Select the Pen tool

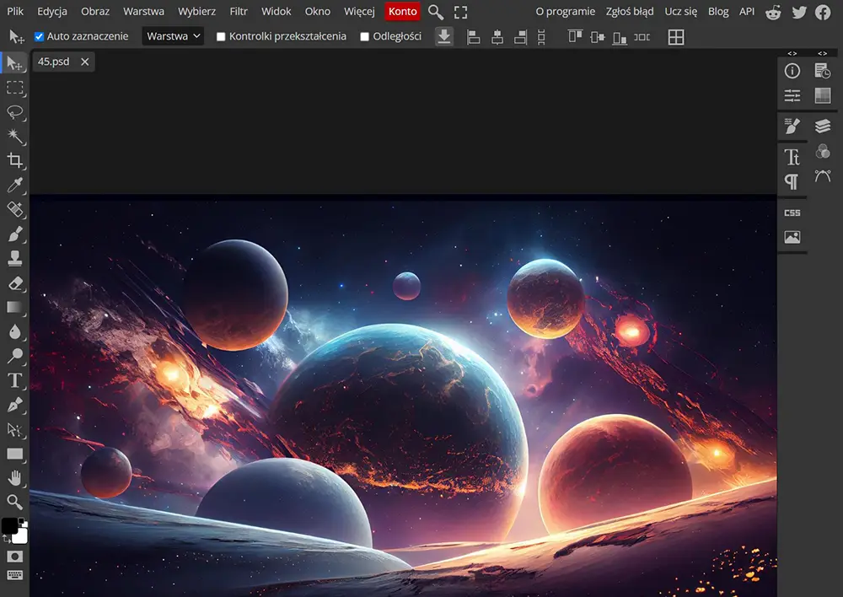[x=14, y=405]
